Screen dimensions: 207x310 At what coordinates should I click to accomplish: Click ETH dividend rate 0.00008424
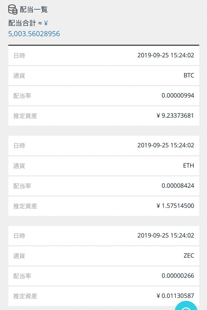pyautogui.click(x=178, y=186)
